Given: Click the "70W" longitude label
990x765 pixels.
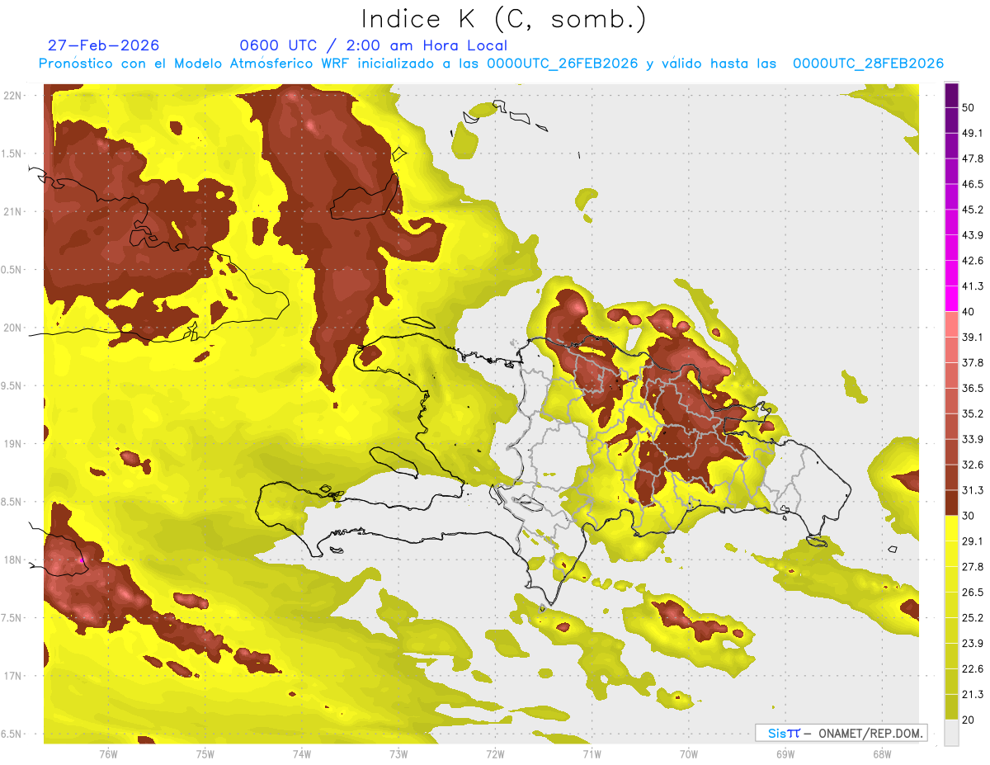Looking at the screenshot, I should (689, 754).
